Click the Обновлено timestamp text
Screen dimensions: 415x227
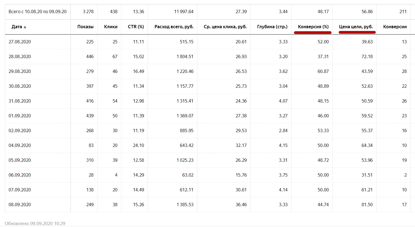tap(35, 223)
